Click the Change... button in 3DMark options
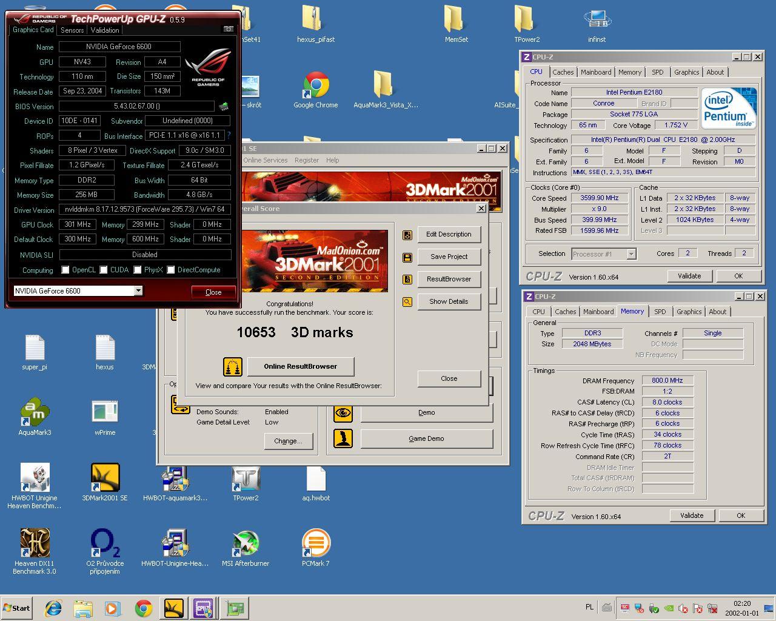This screenshot has height=621, width=776. point(288,441)
